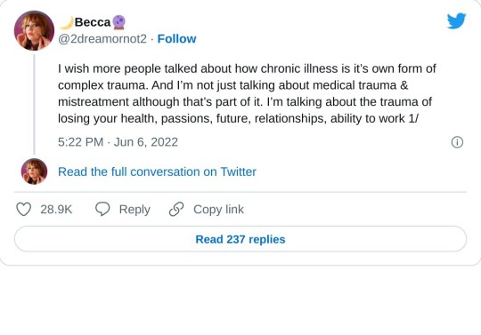Click the tweet body text
This screenshot has height=335, width=481.
click(x=247, y=93)
